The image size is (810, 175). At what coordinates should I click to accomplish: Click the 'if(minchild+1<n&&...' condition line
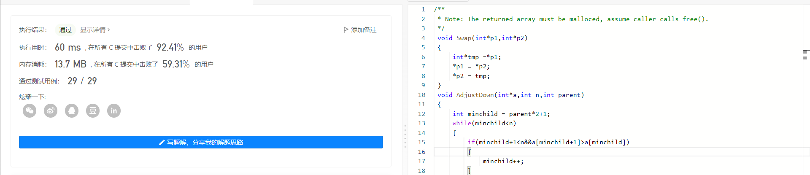548,142
